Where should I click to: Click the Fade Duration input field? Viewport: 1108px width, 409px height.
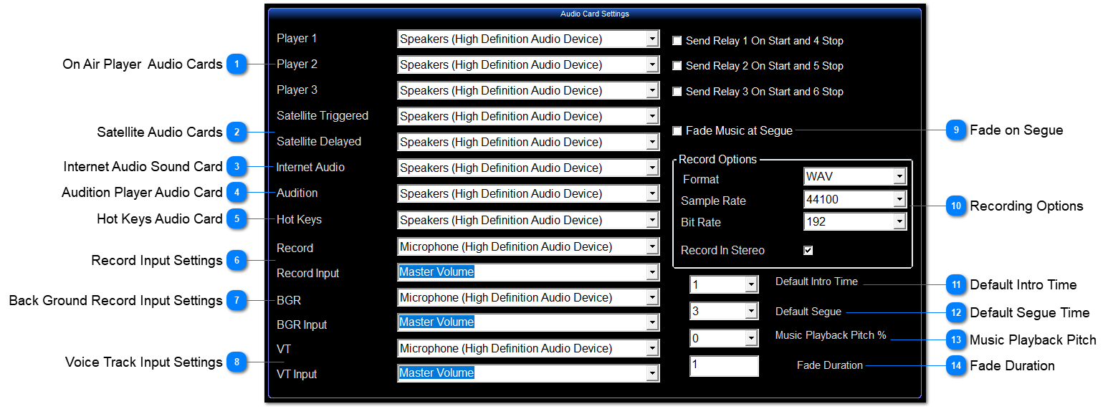pos(724,366)
